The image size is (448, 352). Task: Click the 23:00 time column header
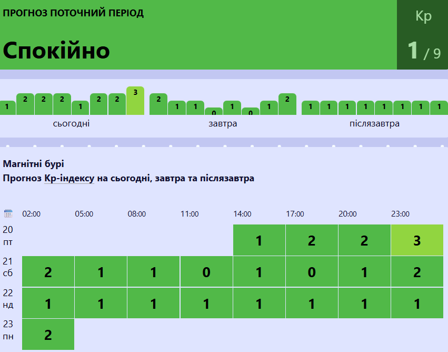(x=400, y=214)
